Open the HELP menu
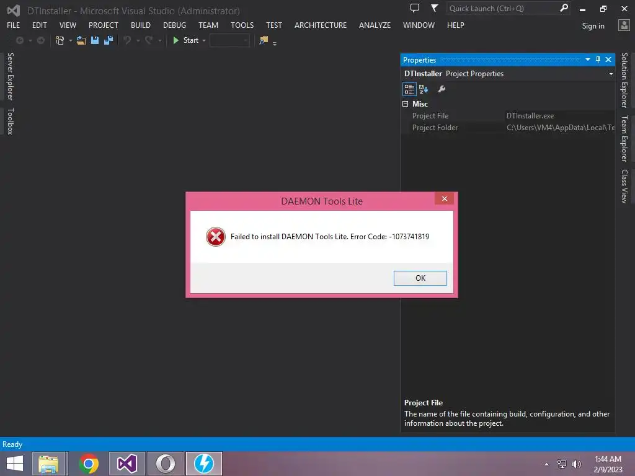The height and width of the screenshot is (476, 635). 456,25
